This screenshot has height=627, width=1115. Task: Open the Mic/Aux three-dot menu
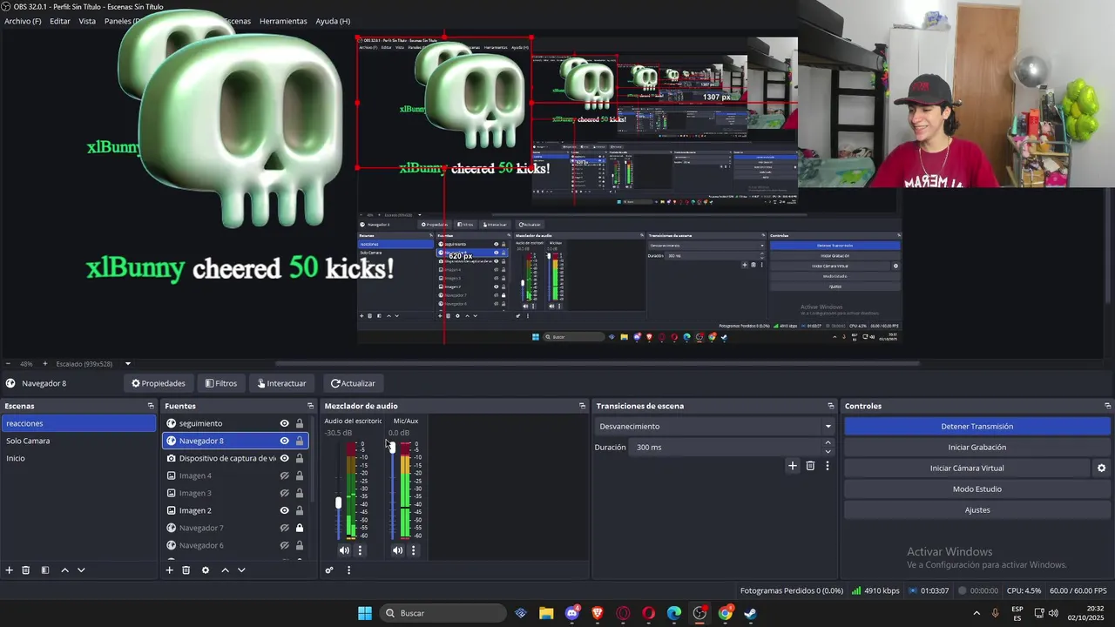coord(413,550)
